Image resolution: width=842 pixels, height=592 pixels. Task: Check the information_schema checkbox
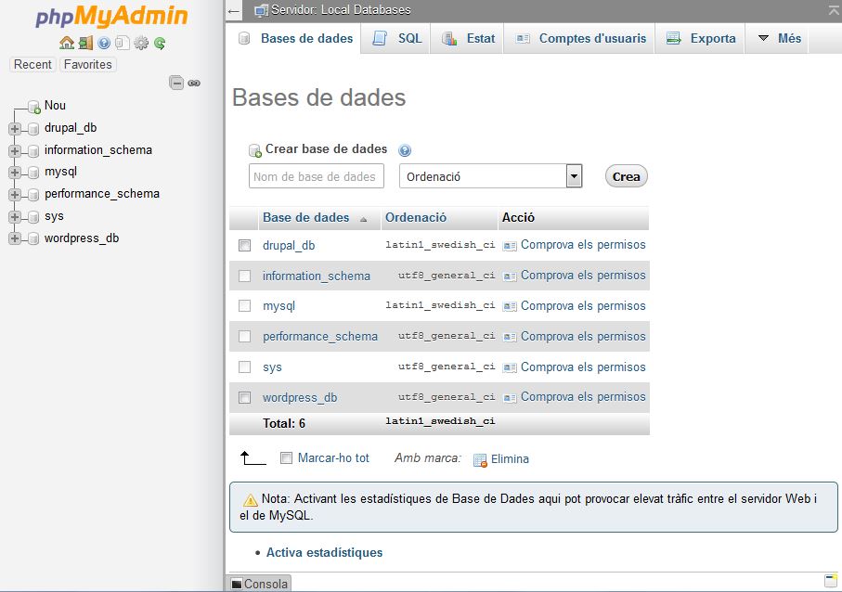click(245, 276)
